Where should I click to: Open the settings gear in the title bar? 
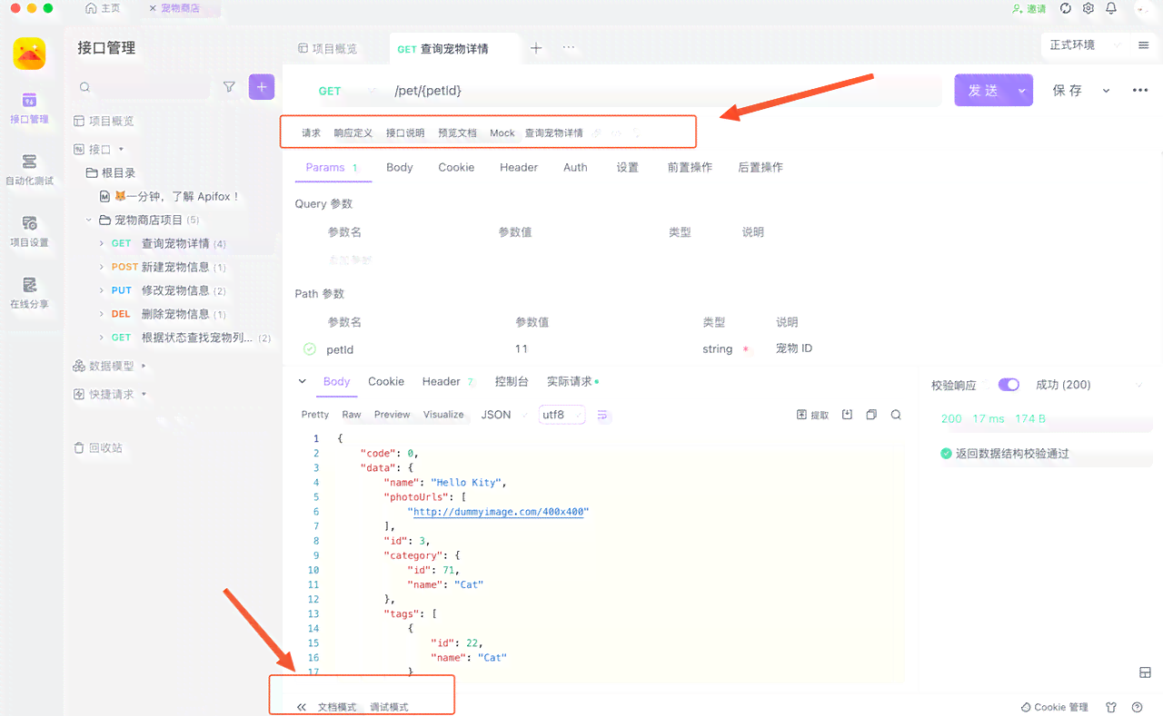click(x=1088, y=8)
